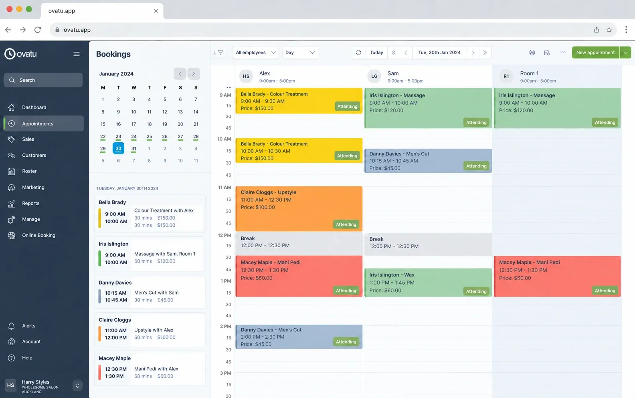This screenshot has width=635, height=398.
Task: Select January 24 in mini calendar
Action: pos(134,137)
